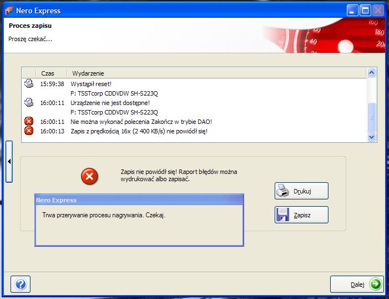Screen dimensions: 389x299
Task: Click the Wydarzenie column header
Action: pos(216,73)
